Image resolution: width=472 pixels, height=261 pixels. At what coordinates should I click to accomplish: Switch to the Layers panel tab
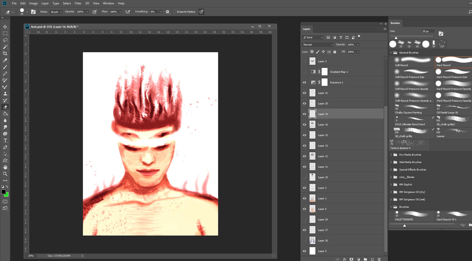click(x=306, y=29)
